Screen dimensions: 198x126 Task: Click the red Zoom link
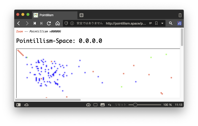(19, 32)
